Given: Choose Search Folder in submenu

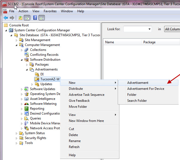Looking at the screenshot, I should [148, 101].
